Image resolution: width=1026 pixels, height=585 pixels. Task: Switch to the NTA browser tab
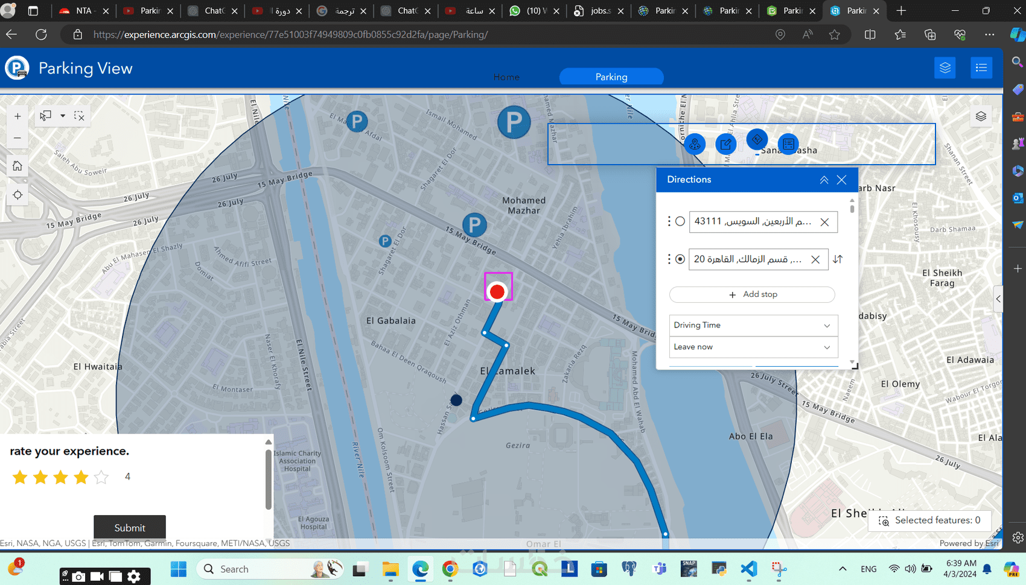pyautogui.click(x=84, y=11)
